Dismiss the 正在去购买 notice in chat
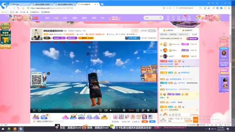 [x=197, y=110]
